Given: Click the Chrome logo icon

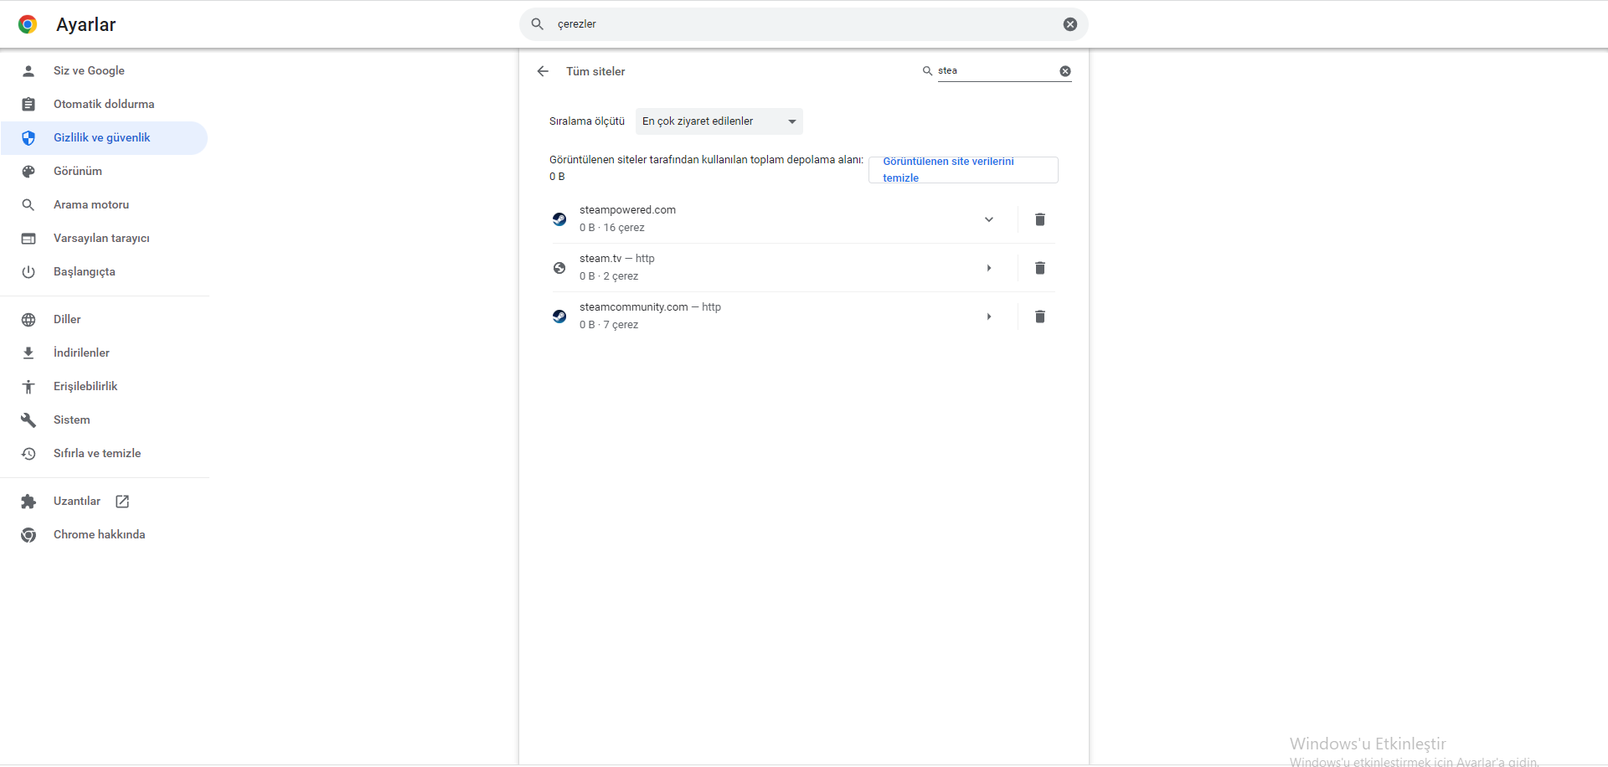Looking at the screenshot, I should tap(28, 24).
